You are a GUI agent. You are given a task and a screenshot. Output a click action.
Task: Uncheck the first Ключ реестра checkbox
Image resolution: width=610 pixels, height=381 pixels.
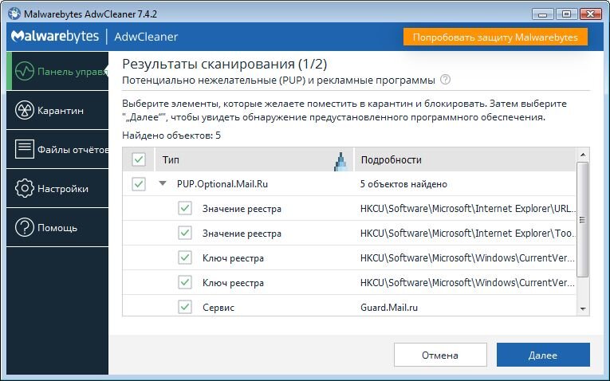185,257
